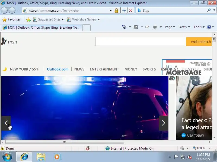Open Web Slice Gallery link
This screenshot has width=217, height=162.
[83, 19]
